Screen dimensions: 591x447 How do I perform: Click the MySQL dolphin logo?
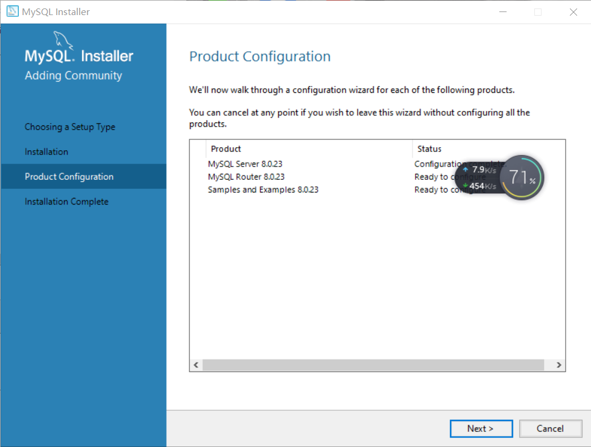64,41
